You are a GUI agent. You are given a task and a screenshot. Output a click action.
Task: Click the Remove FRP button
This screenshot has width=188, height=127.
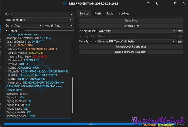[131, 26]
